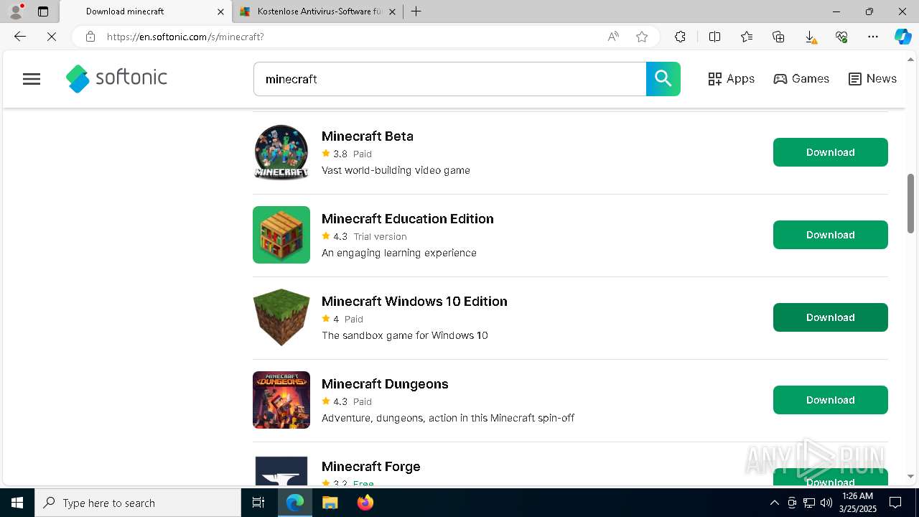
Task: Open the Minecraft Beta title link
Action: coord(368,136)
